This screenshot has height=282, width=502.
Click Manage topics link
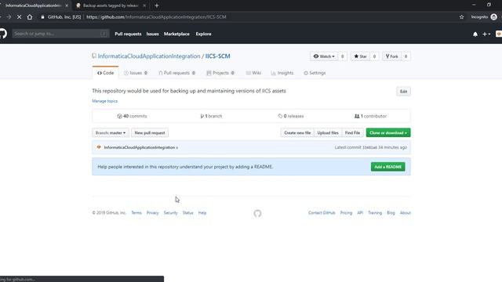pos(104,101)
